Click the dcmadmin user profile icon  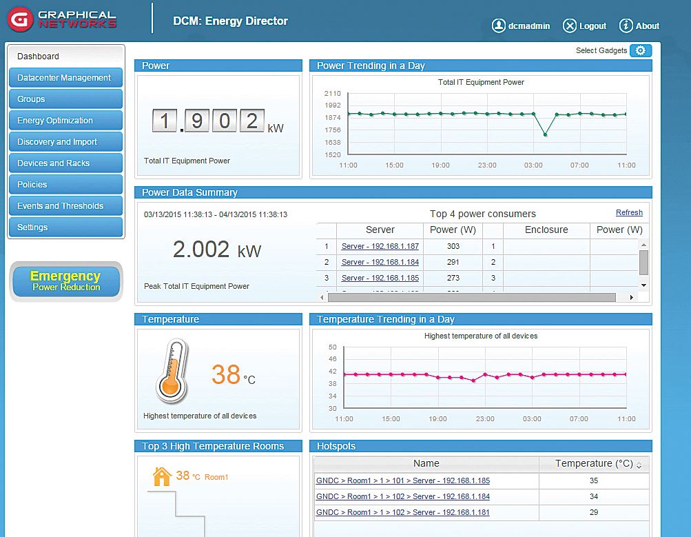[x=497, y=26]
